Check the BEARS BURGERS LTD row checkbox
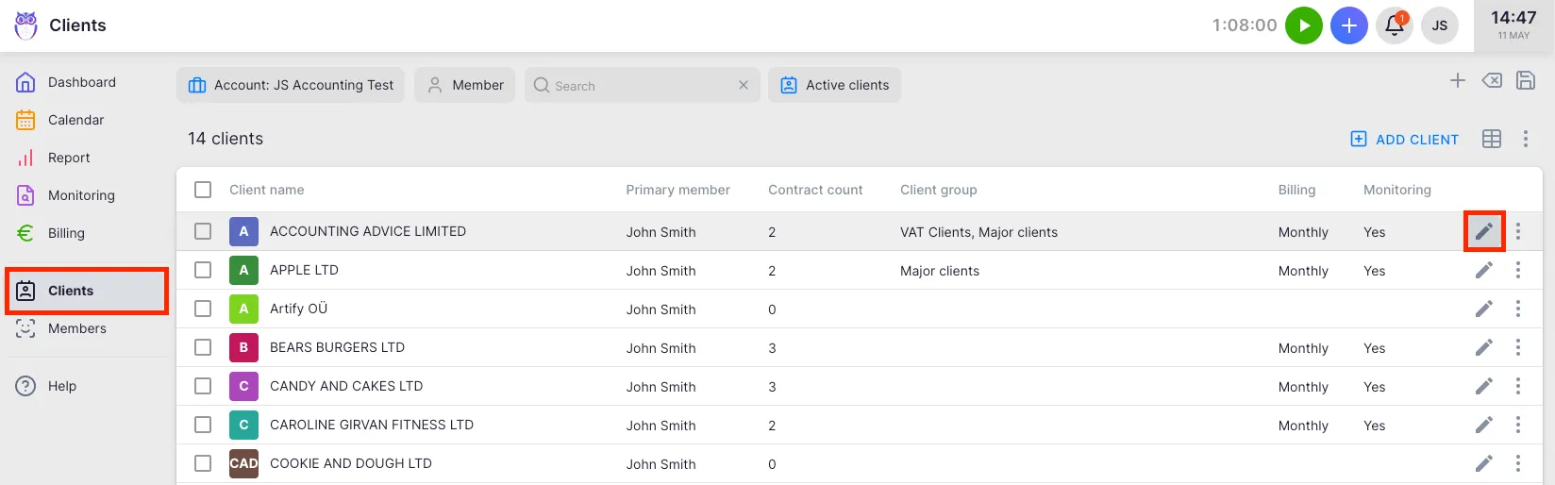The width and height of the screenshot is (1555, 485). pyautogui.click(x=203, y=347)
